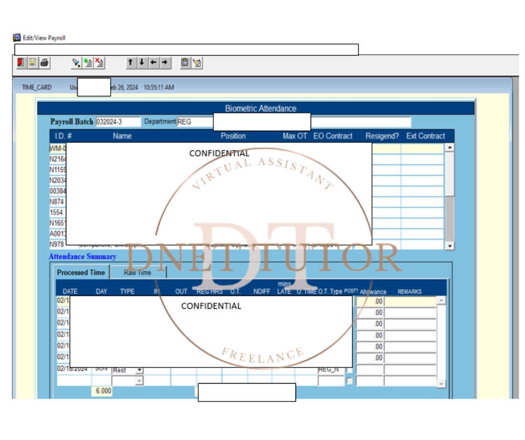Click the first Allowance .00 field

(370, 302)
